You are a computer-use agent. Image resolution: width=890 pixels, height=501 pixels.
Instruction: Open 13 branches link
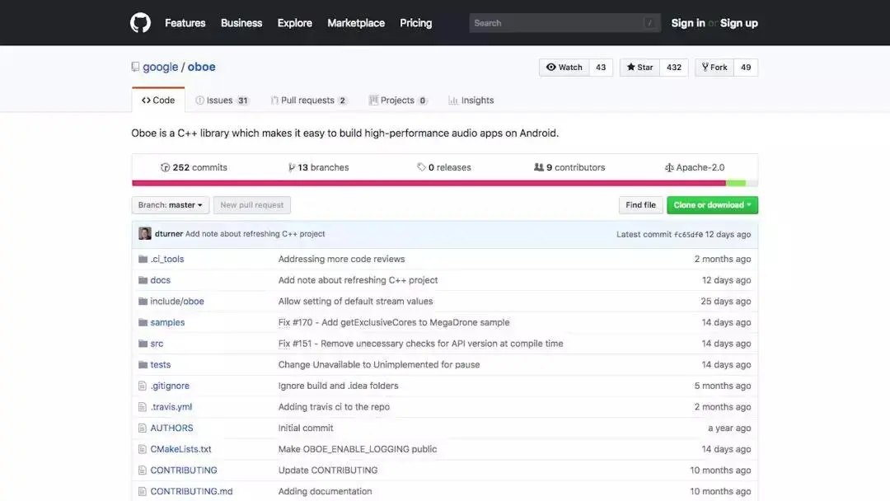tap(318, 167)
